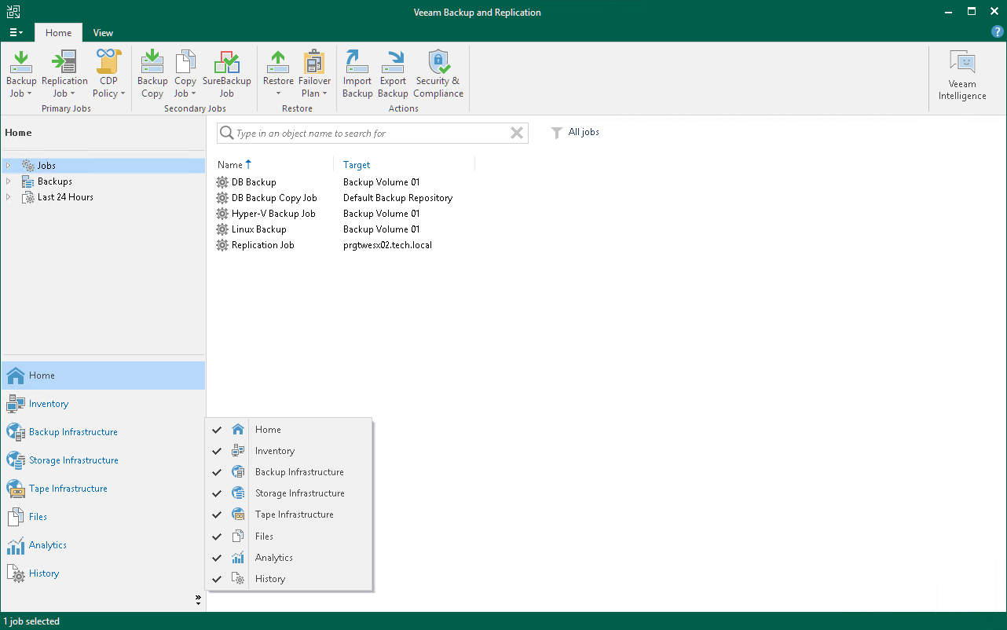Clear the search box with X icon
This screenshot has width=1007, height=630.
click(517, 134)
